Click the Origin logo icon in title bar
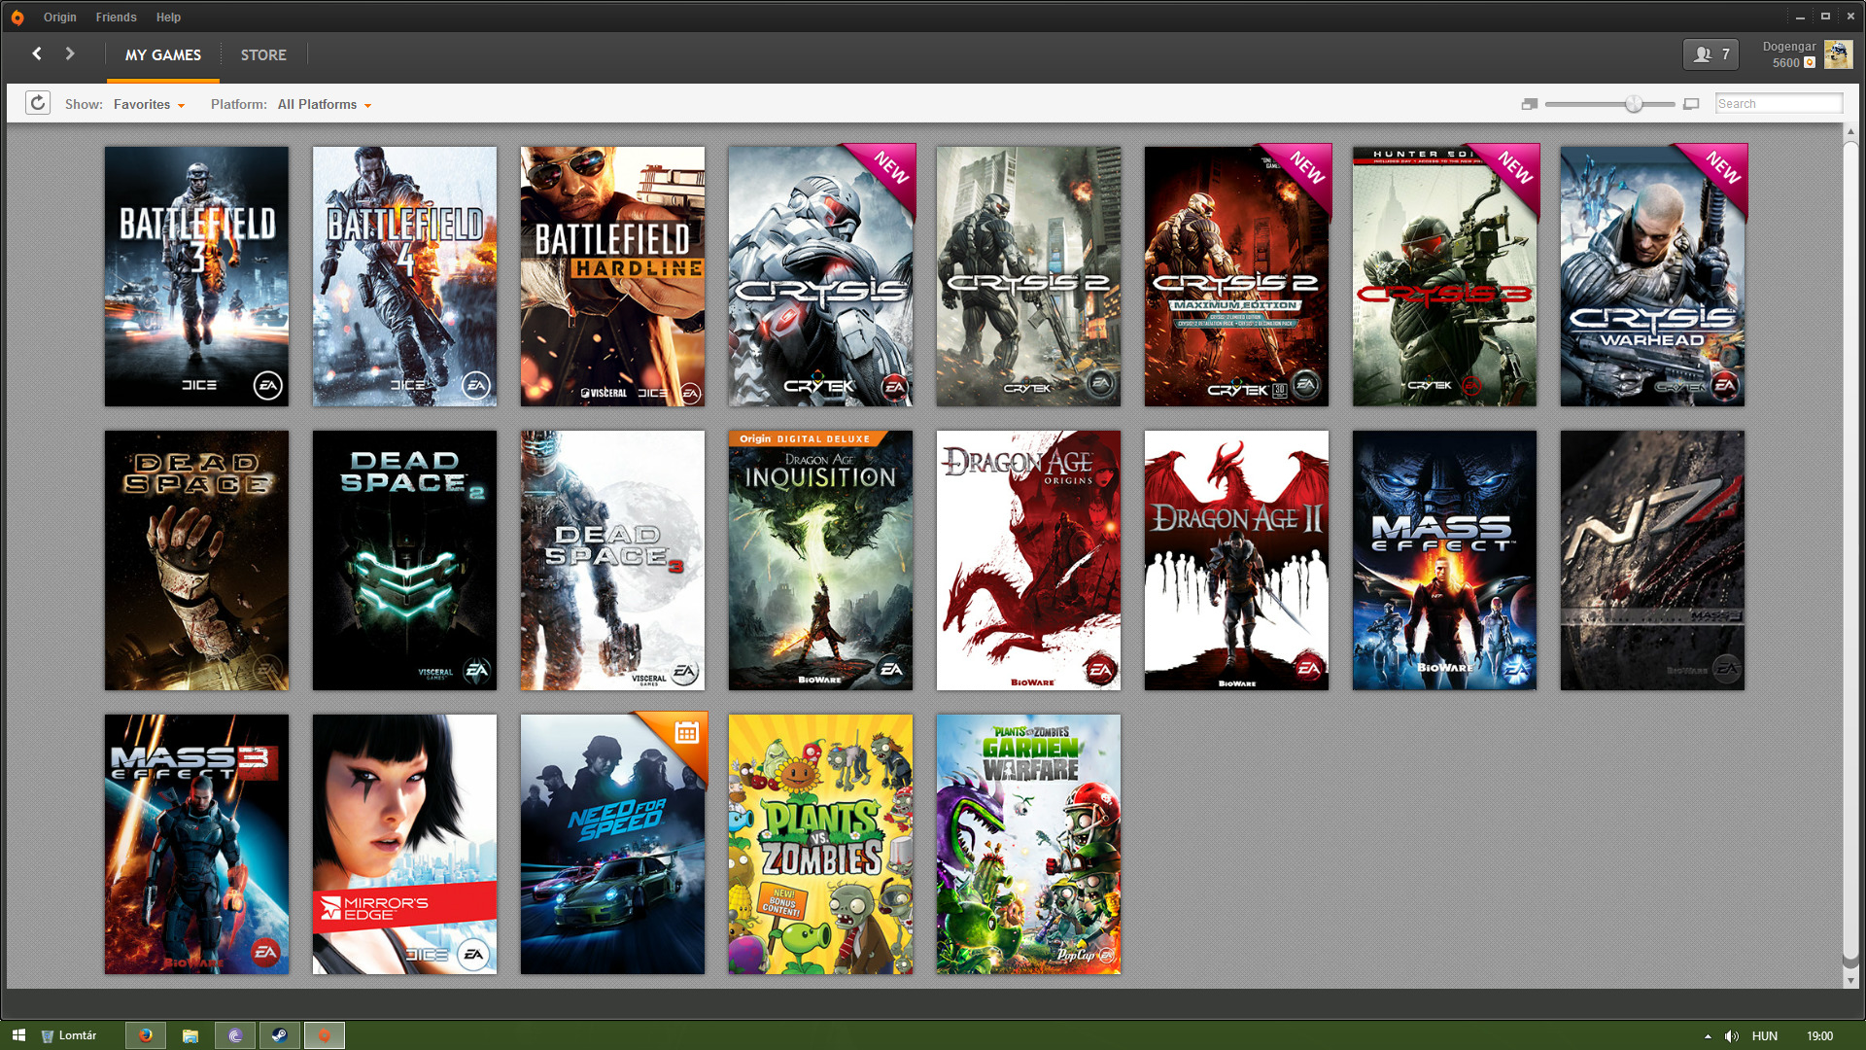This screenshot has height=1050, width=1866. click(x=17, y=17)
